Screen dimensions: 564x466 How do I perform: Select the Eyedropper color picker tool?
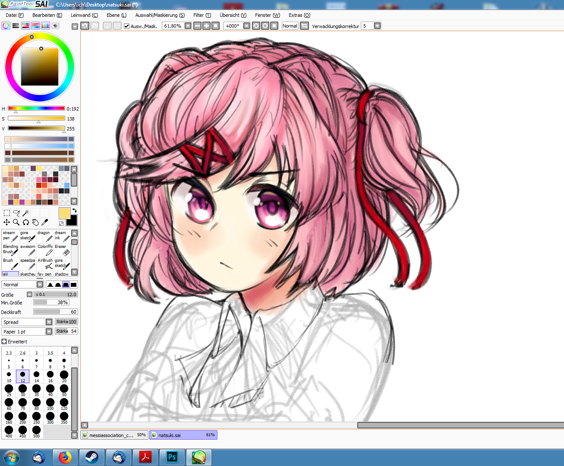[45, 222]
